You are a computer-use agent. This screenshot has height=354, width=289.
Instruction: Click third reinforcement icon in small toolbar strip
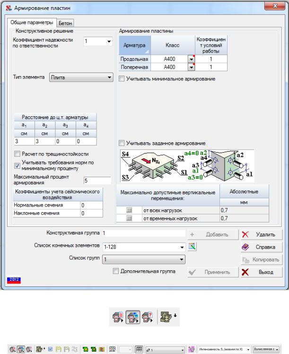tap(29, 349)
